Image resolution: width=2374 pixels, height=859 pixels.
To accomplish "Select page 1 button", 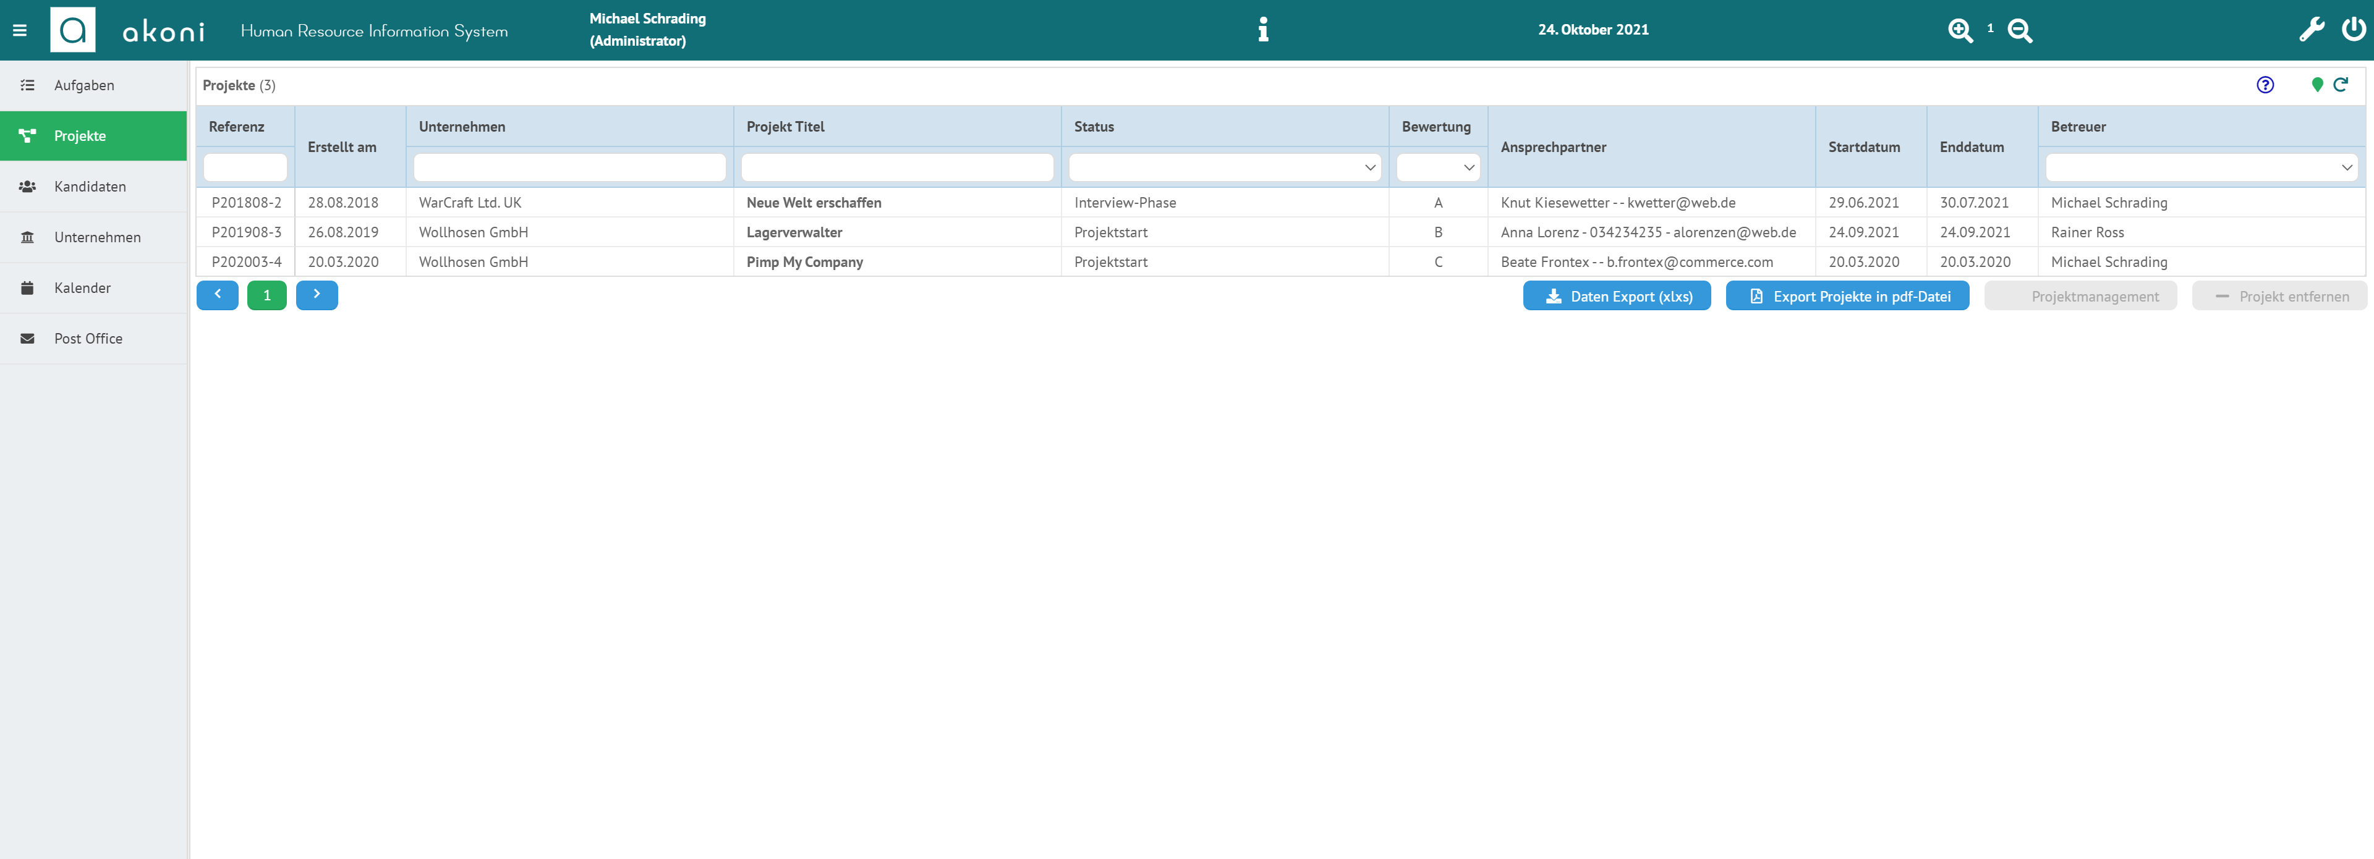I will tap(267, 295).
